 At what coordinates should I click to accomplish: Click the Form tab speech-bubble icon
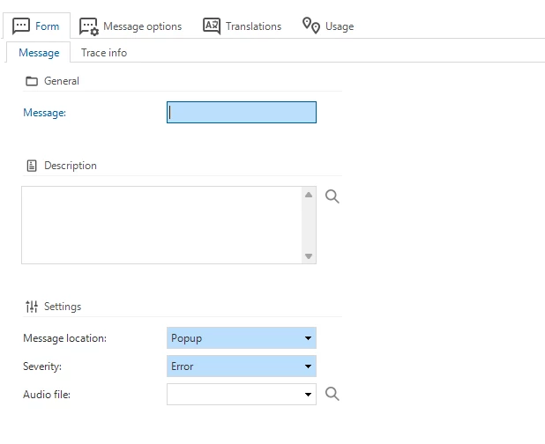[x=21, y=26]
